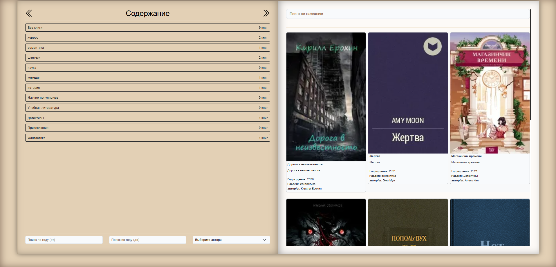Open 'Дорога в неизвестность' book cover

click(326, 97)
